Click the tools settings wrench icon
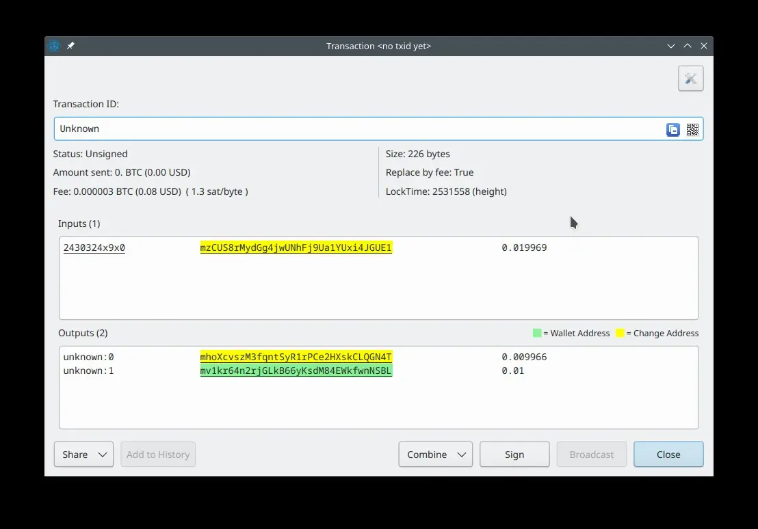Viewport: 758px width, 529px height. click(x=690, y=79)
